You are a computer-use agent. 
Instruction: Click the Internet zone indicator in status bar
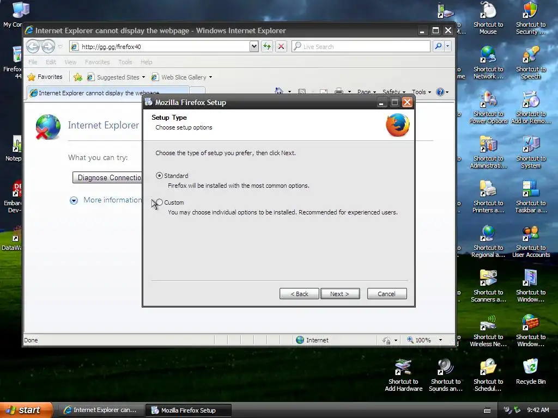click(x=312, y=340)
